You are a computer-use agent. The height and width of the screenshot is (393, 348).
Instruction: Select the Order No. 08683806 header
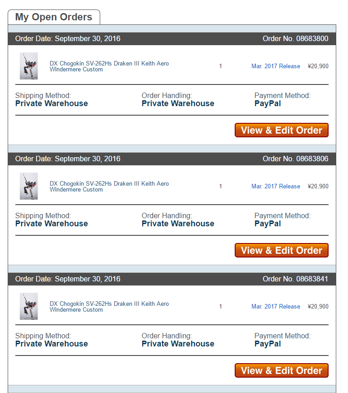pyautogui.click(x=296, y=159)
